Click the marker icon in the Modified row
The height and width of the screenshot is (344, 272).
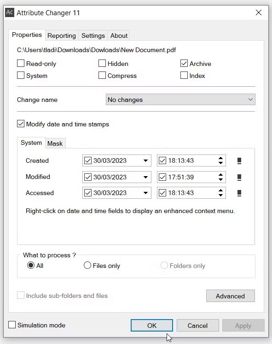[239, 177]
